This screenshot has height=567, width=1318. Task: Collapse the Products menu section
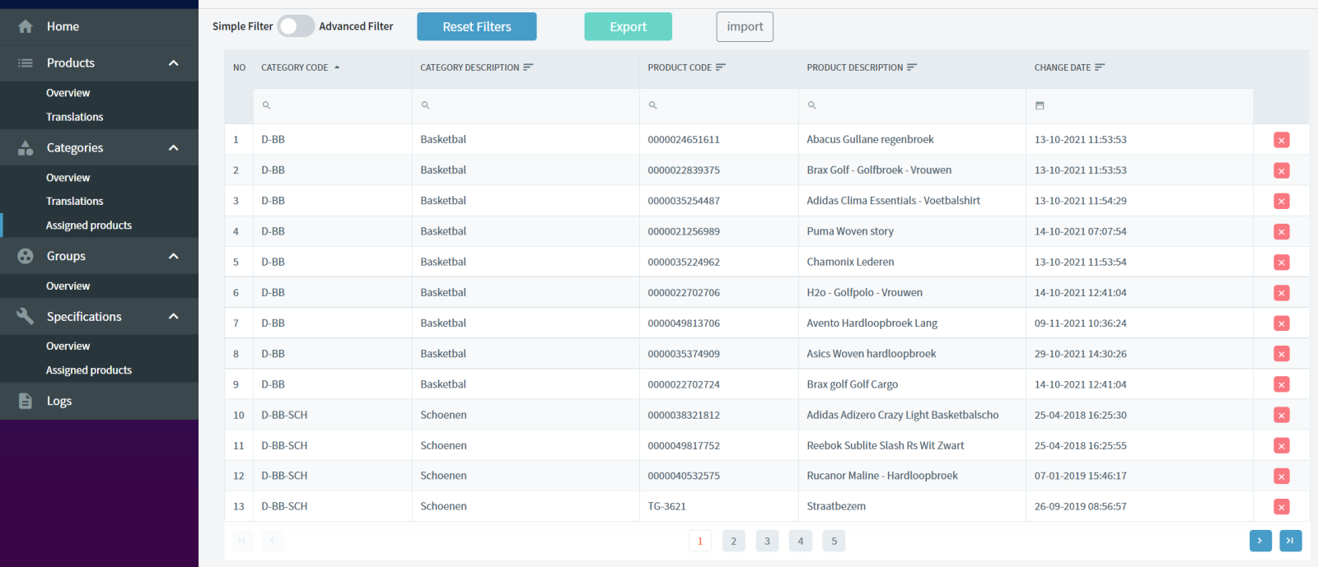pyautogui.click(x=173, y=63)
